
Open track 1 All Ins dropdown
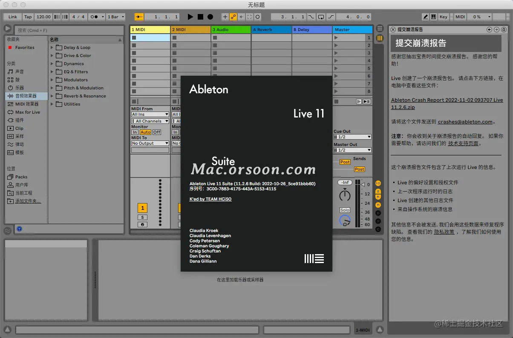[x=150, y=114]
